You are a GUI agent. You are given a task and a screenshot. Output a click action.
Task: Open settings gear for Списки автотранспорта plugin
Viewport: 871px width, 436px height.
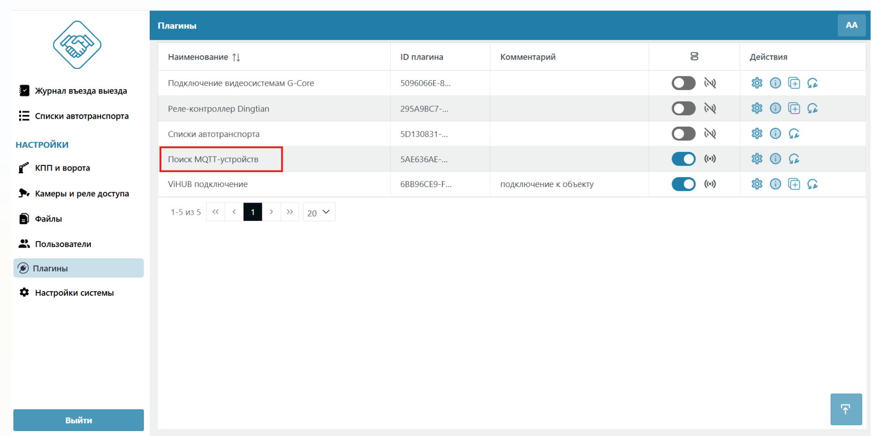click(x=756, y=134)
